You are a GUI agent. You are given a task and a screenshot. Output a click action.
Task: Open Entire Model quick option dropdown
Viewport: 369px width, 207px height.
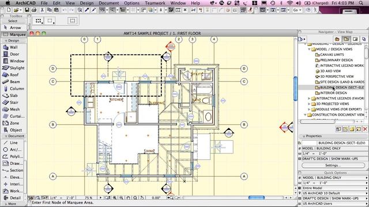(x=335, y=188)
